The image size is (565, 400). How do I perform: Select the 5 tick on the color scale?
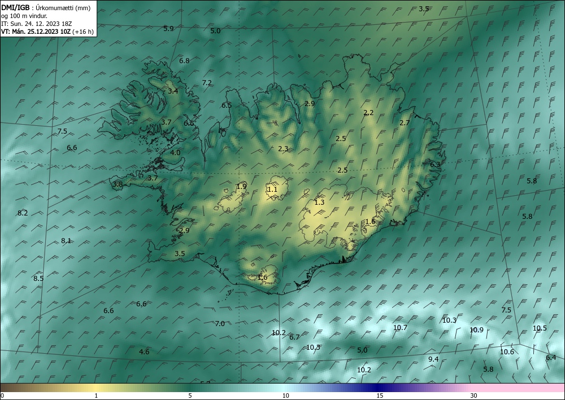190,396
